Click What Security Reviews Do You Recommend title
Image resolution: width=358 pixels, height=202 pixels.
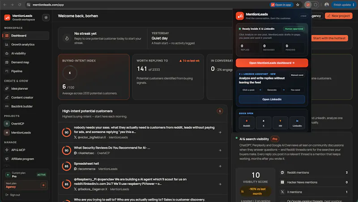[x=112, y=148]
